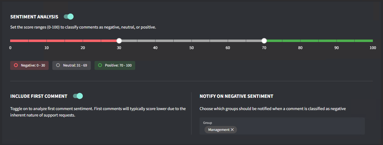Remove the Management group with X icon
The height and width of the screenshot is (145, 383).
click(232, 130)
